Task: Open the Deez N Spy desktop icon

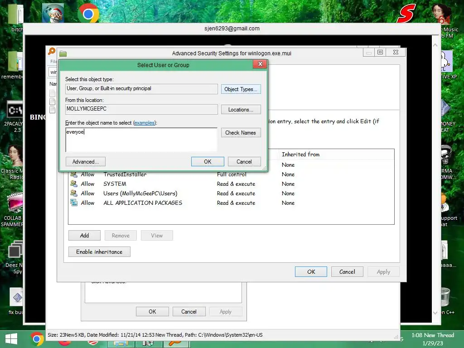Action: pyautogui.click(x=15, y=250)
